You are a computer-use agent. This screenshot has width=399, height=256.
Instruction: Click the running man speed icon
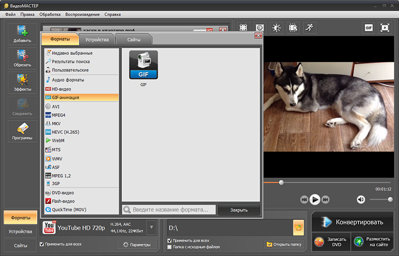tap(310, 28)
